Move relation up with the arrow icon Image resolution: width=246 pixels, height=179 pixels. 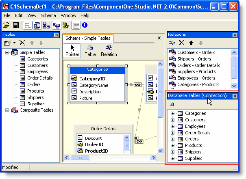pos(191,43)
